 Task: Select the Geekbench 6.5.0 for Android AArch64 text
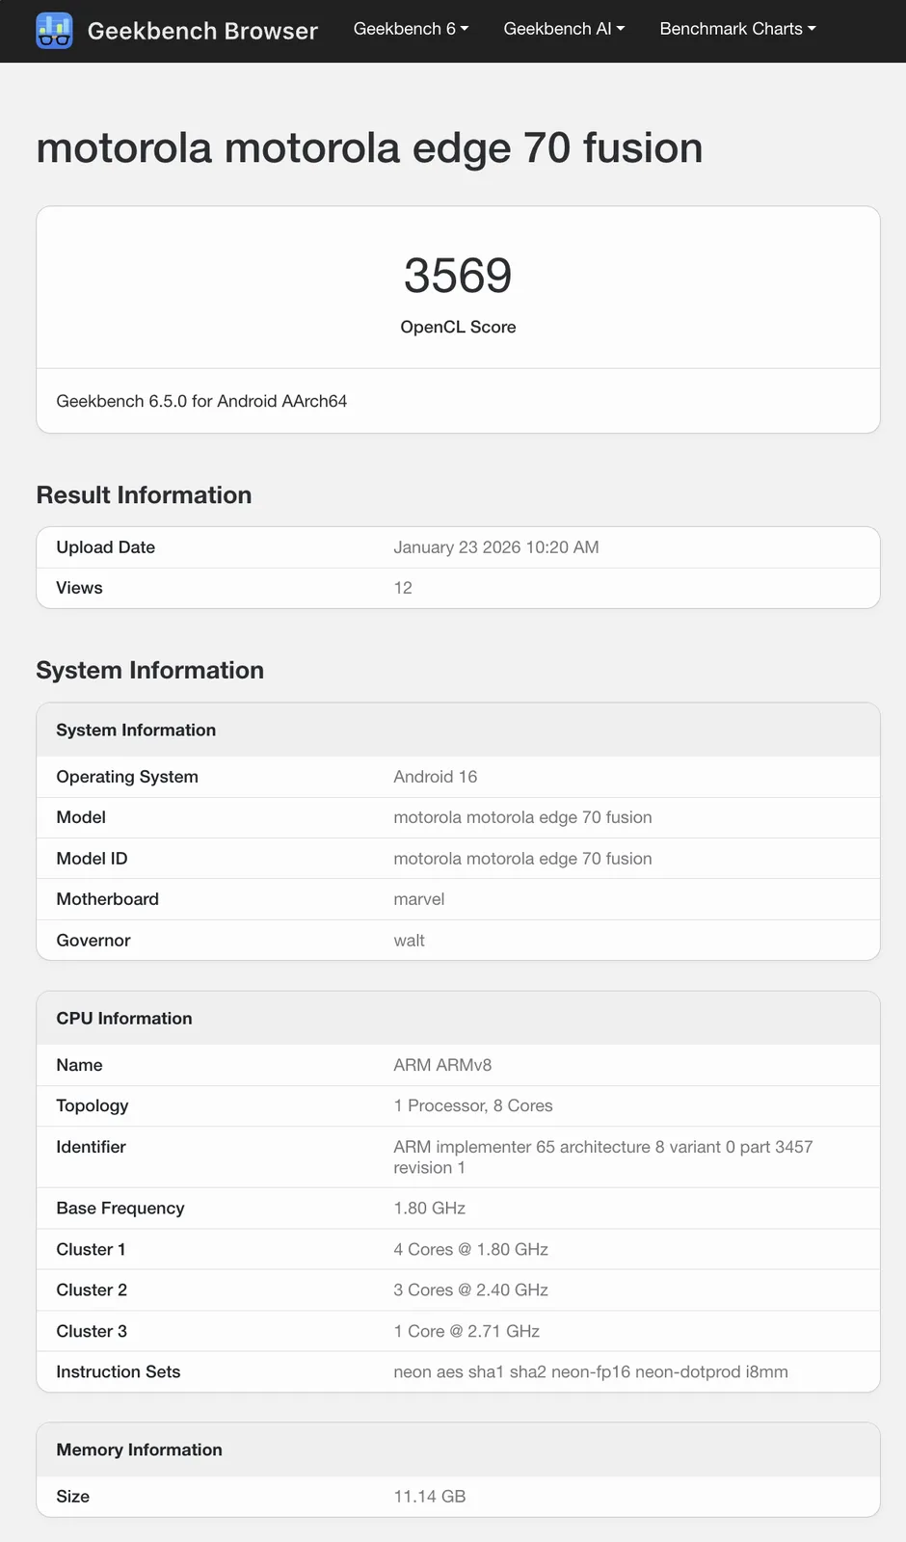coord(201,401)
